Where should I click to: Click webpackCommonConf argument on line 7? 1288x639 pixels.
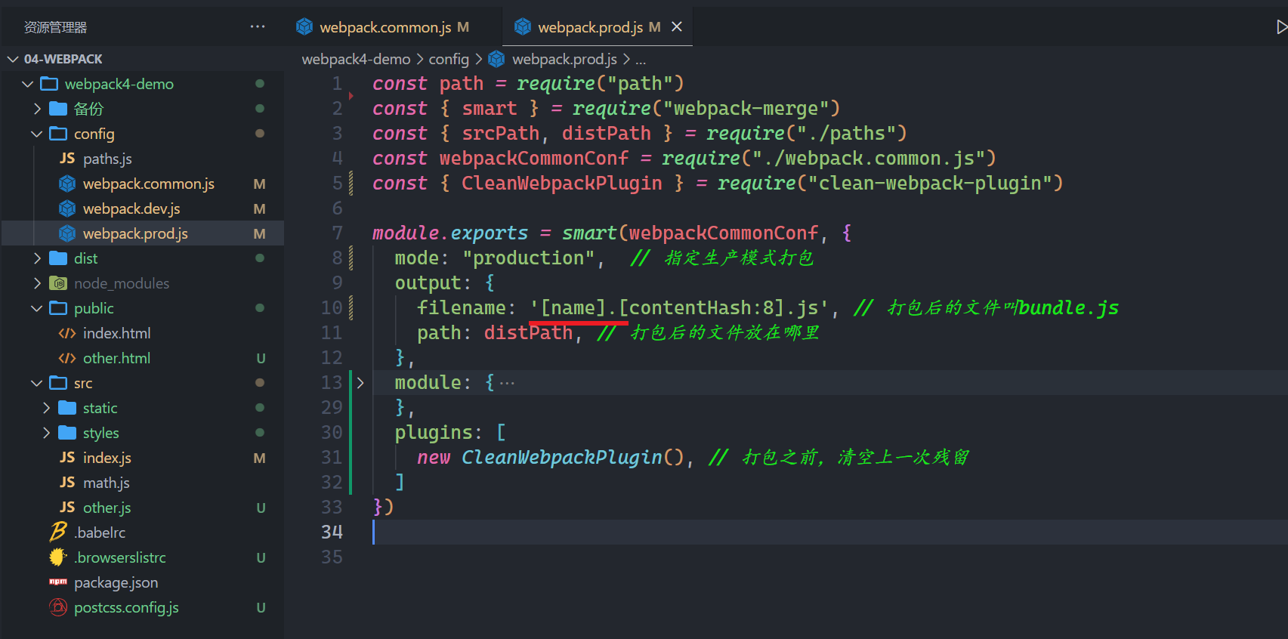(x=723, y=233)
